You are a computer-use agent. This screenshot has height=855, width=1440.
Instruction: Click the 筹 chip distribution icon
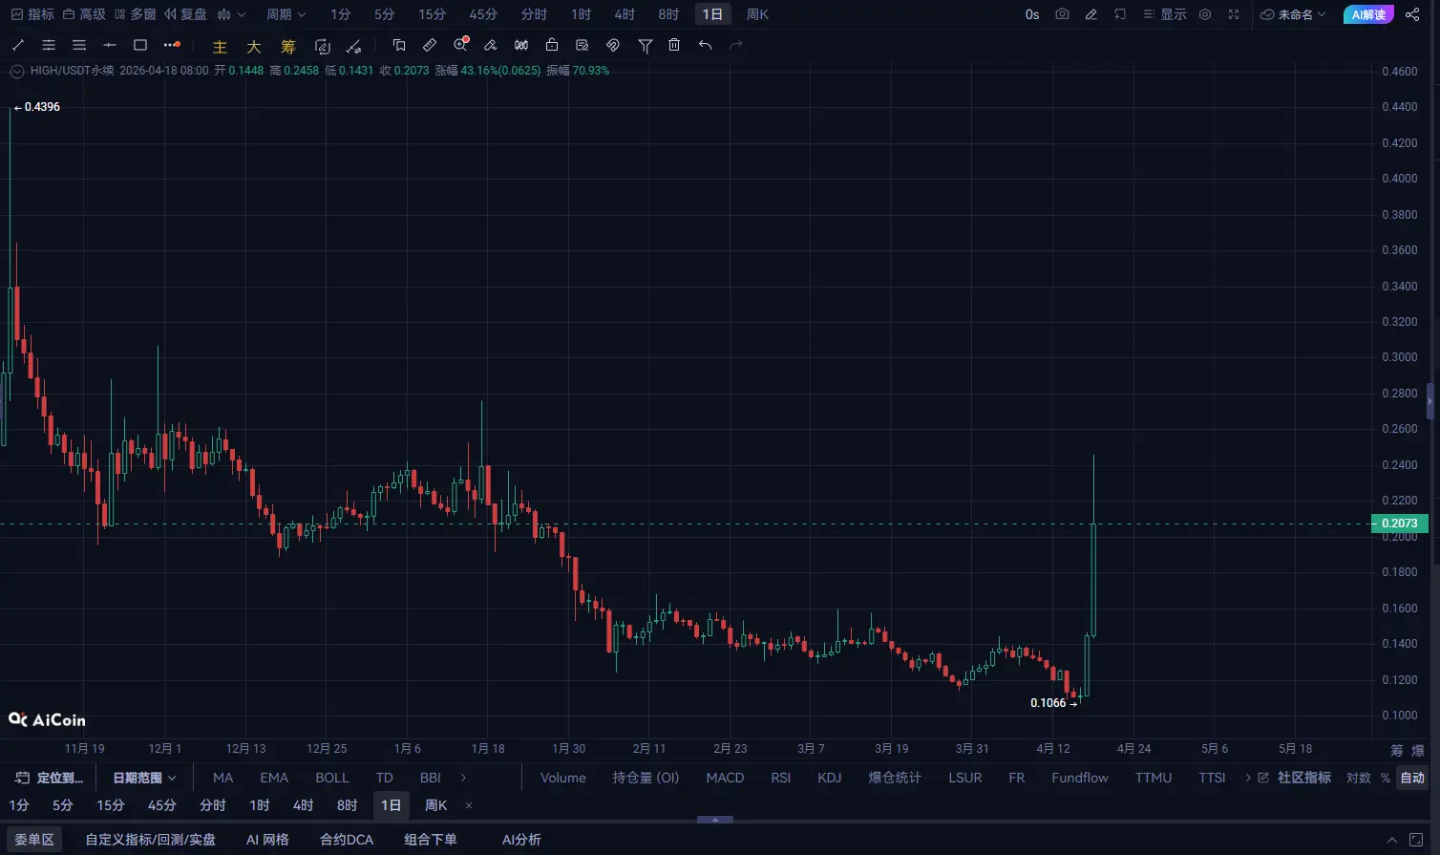288,47
